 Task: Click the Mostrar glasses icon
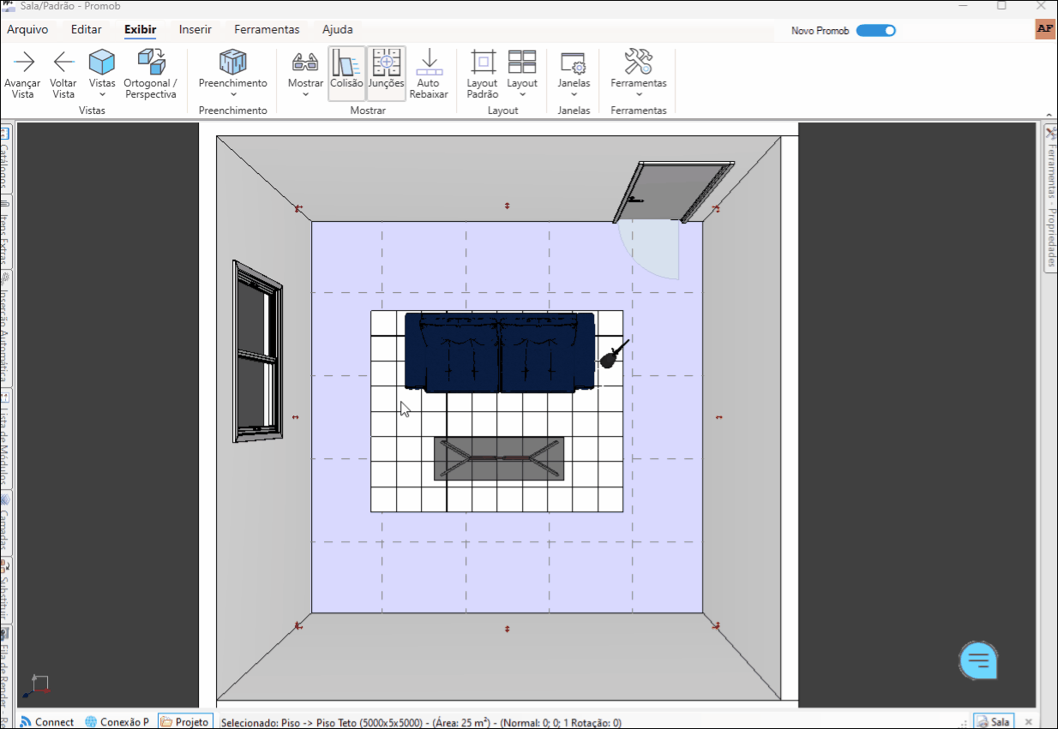[x=305, y=62]
